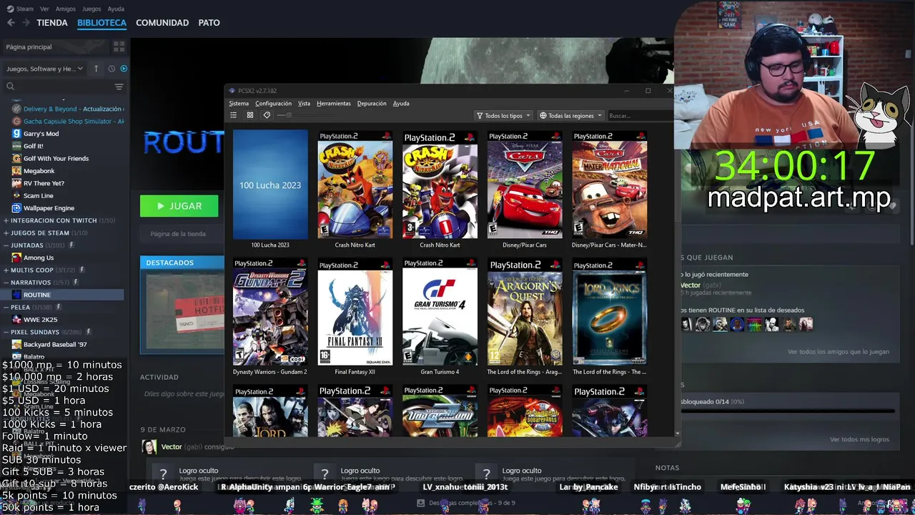Open the collections grid view icon
The width and height of the screenshot is (915, 515).
click(x=119, y=46)
